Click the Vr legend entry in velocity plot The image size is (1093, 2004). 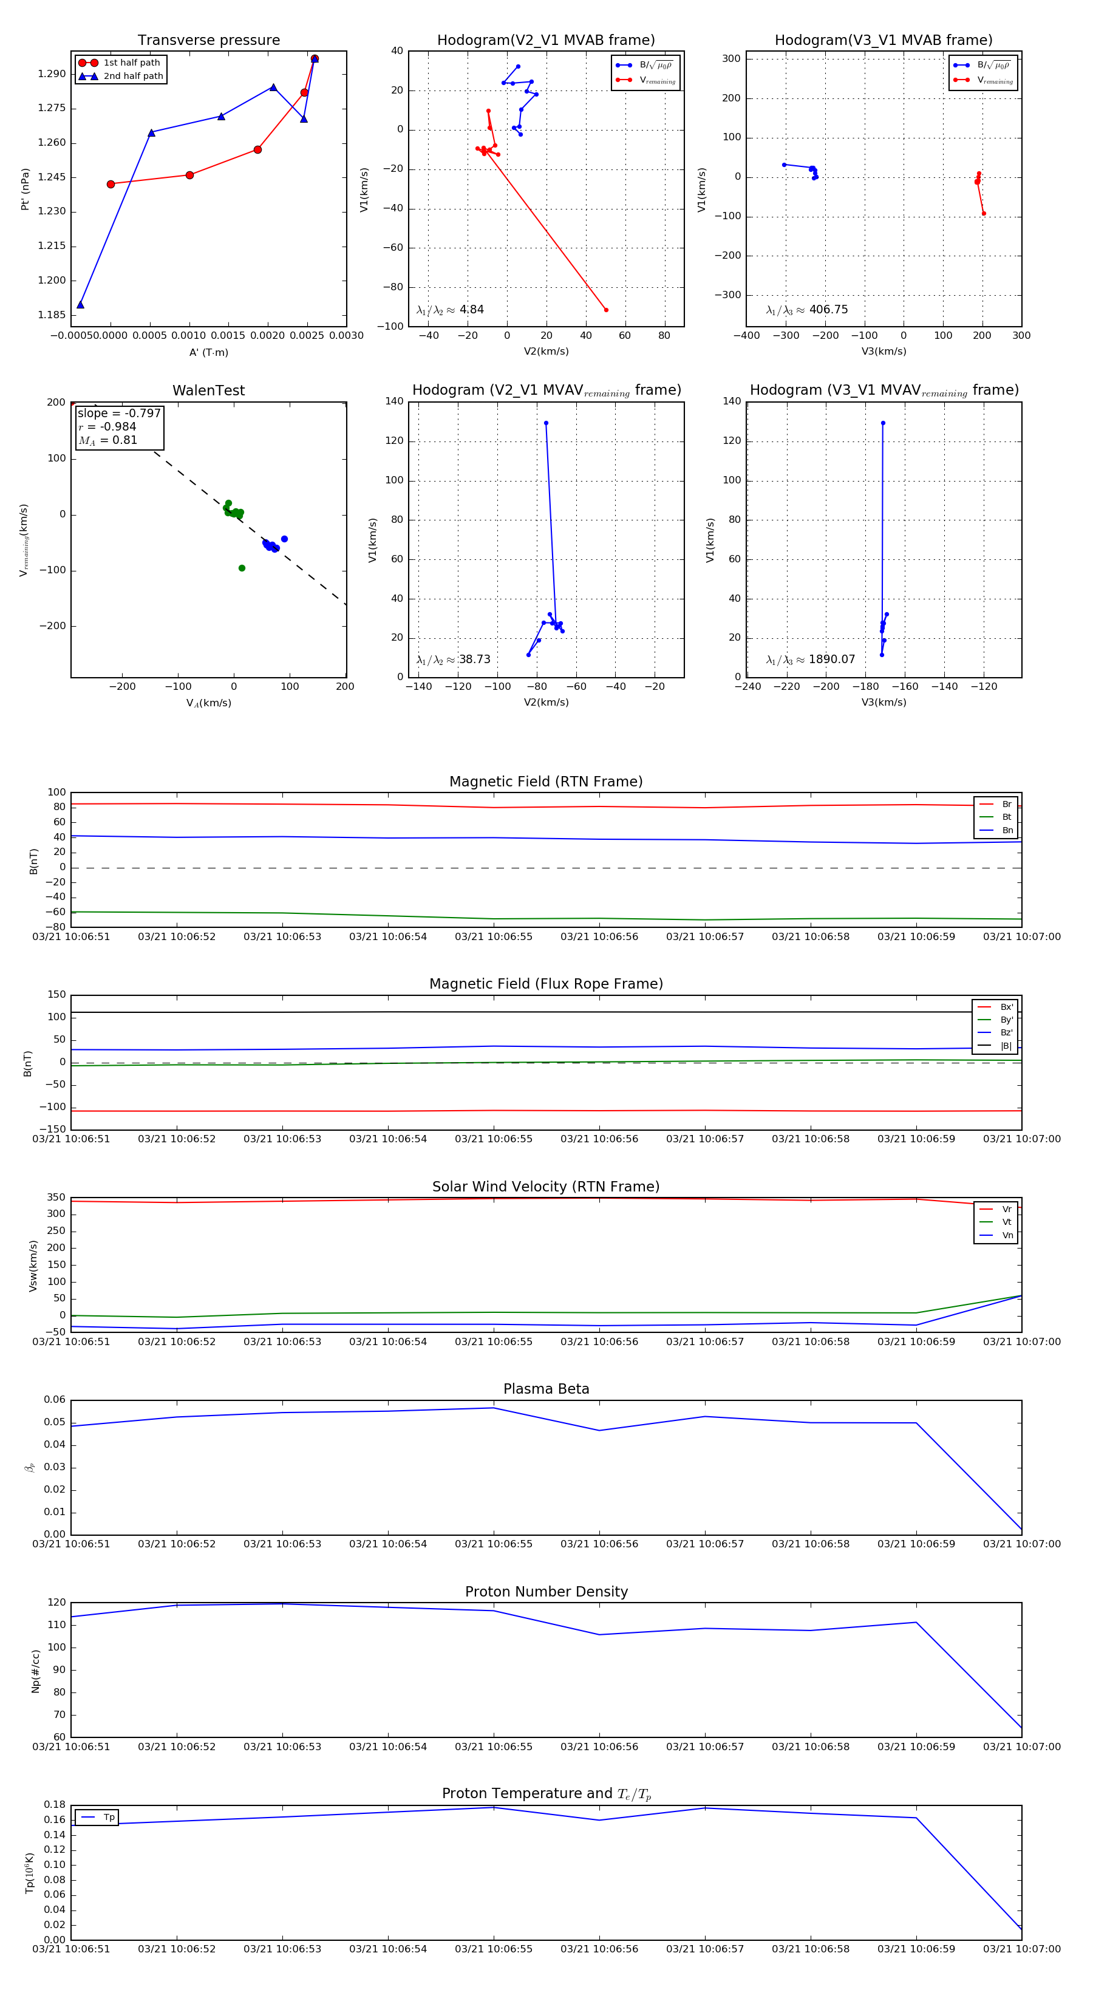pyautogui.click(x=996, y=1209)
